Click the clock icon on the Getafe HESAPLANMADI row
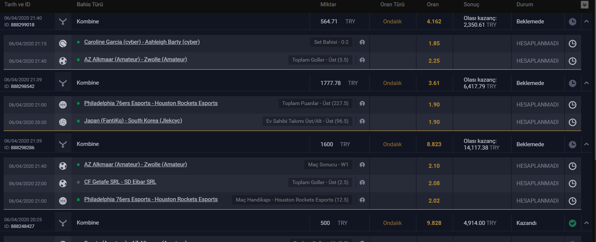This screenshot has height=242, width=596. (573, 183)
